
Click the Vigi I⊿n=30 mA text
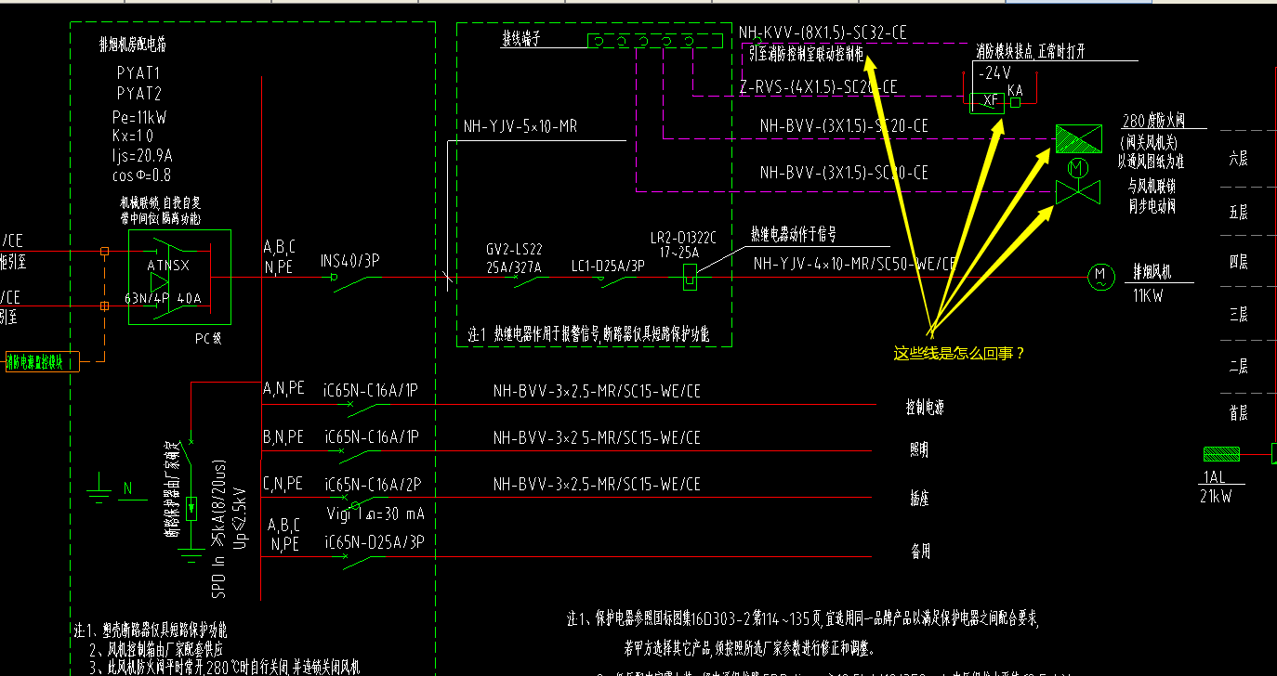click(375, 513)
